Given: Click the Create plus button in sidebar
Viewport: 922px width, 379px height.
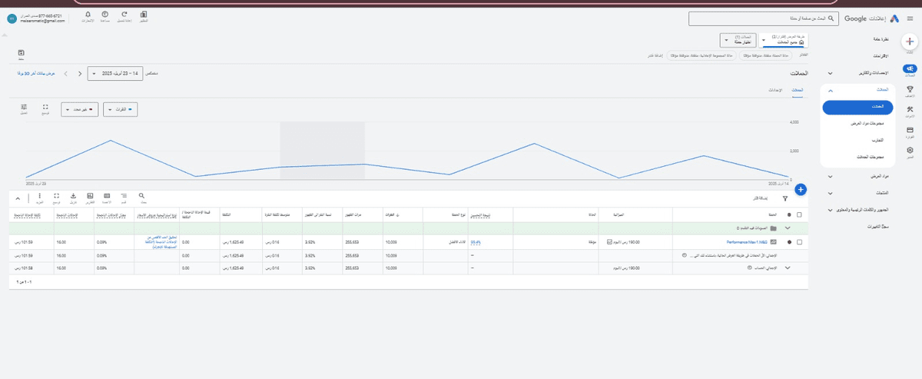Looking at the screenshot, I should click(x=910, y=43).
